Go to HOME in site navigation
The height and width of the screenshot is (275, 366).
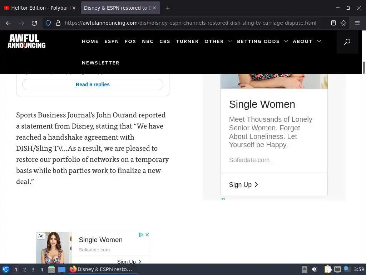point(90,42)
